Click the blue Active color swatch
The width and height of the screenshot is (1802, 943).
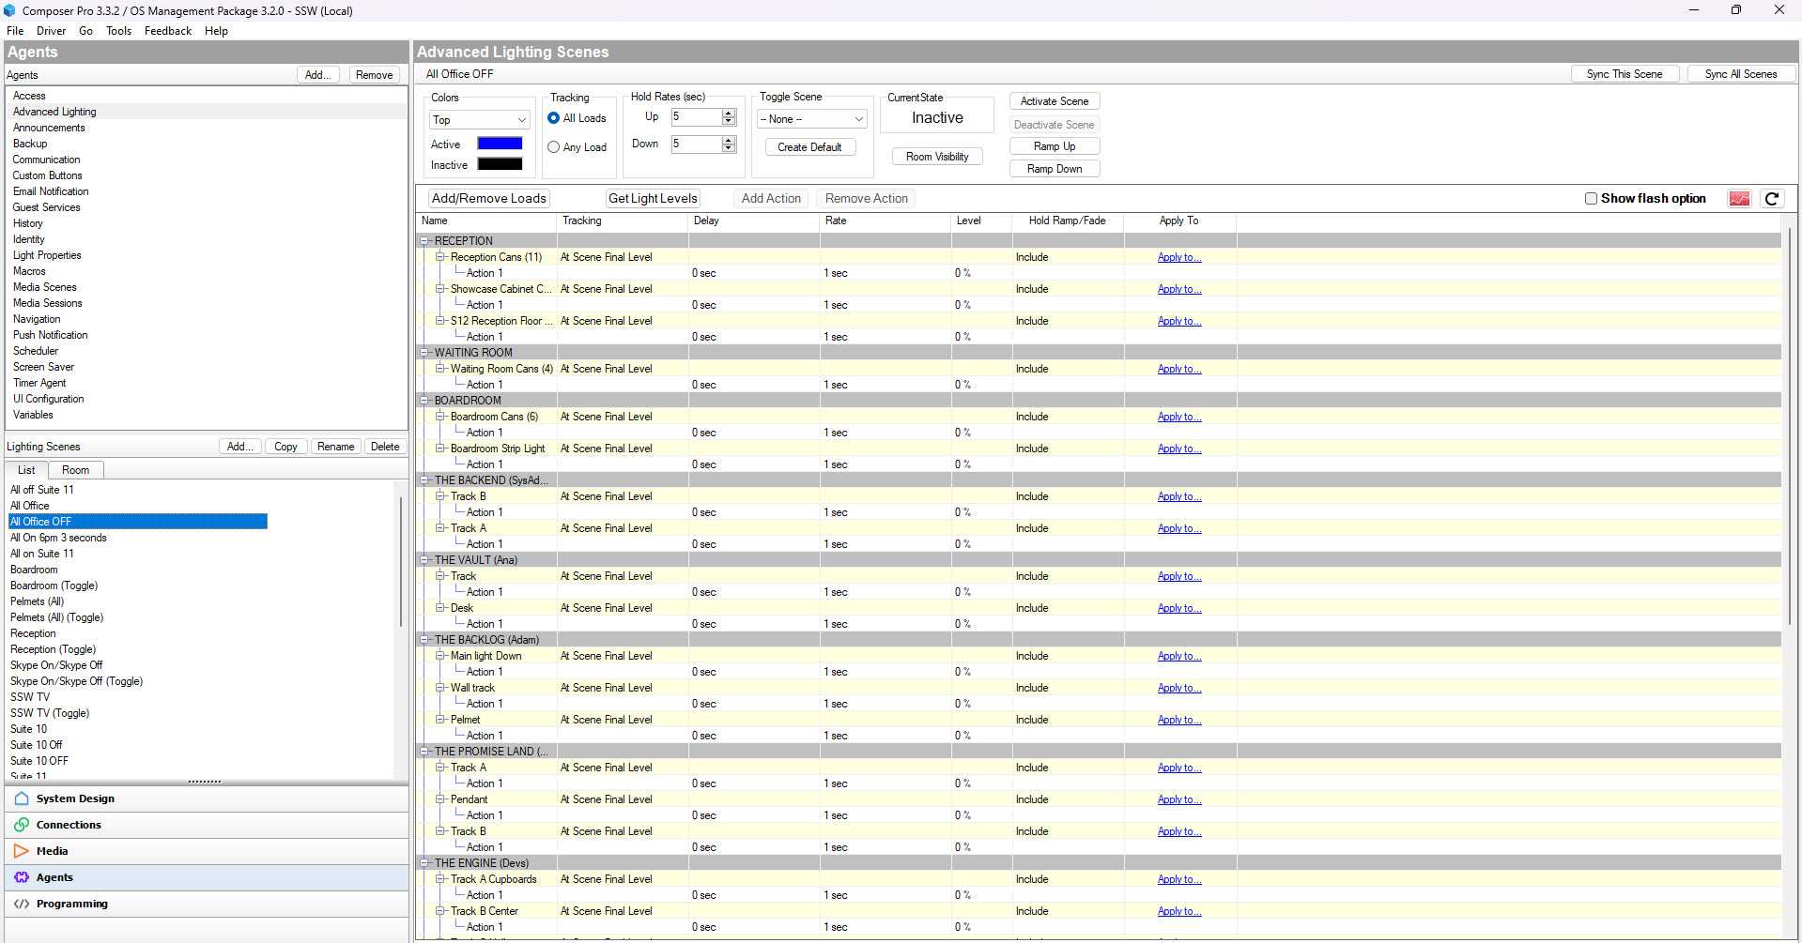pyautogui.click(x=500, y=144)
